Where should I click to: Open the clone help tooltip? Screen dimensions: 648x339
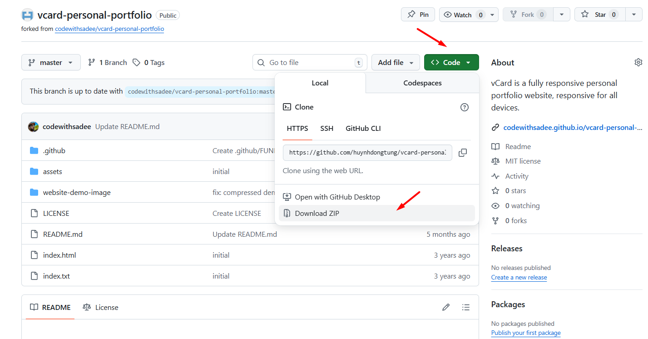click(464, 107)
